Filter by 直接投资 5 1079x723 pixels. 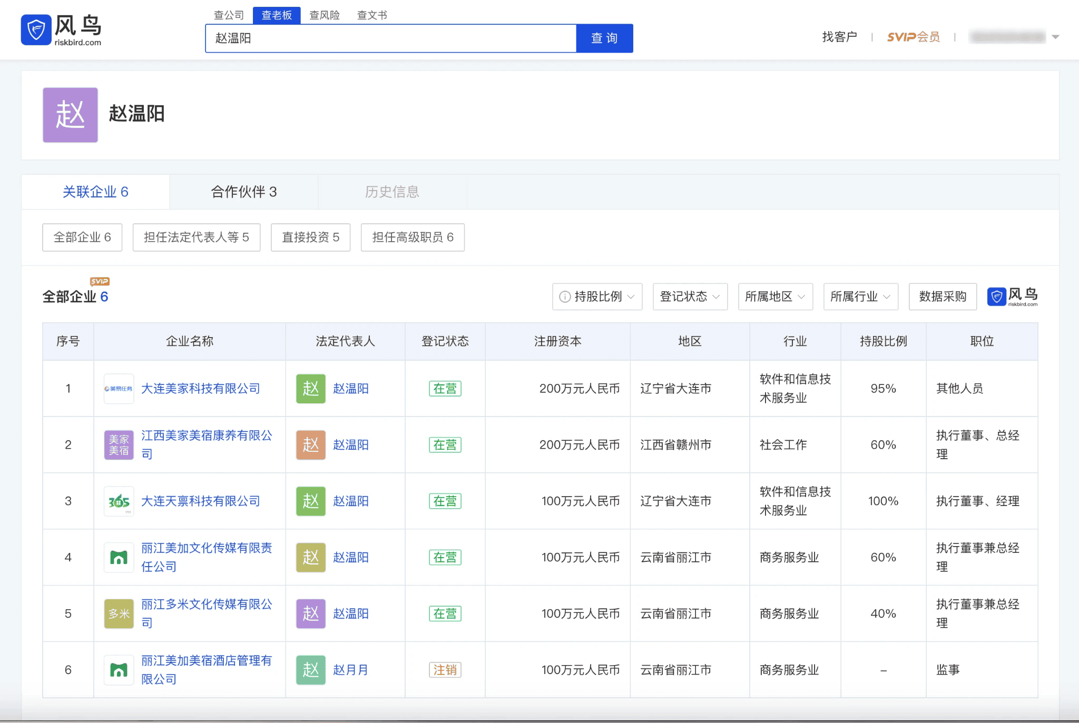point(311,237)
